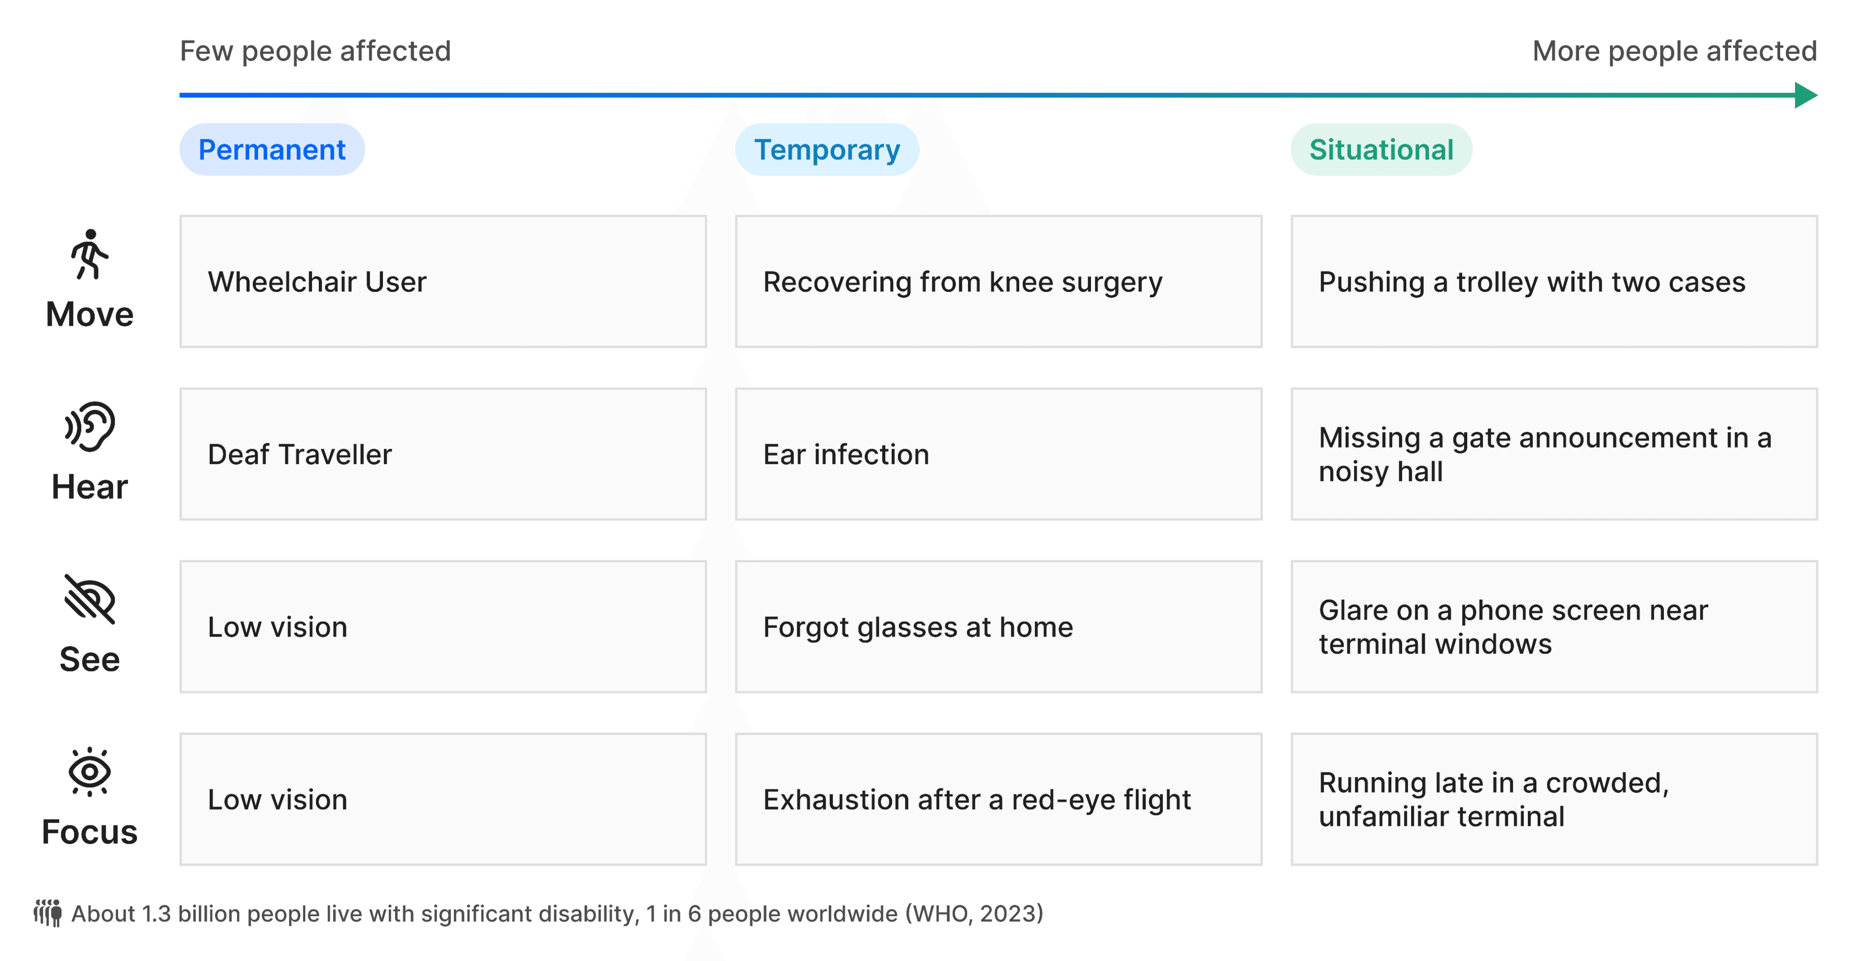The height and width of the screenshot is (961, 1852).
Task: Click the green arrowhead at line end
Action: [x=1805, y=95]
